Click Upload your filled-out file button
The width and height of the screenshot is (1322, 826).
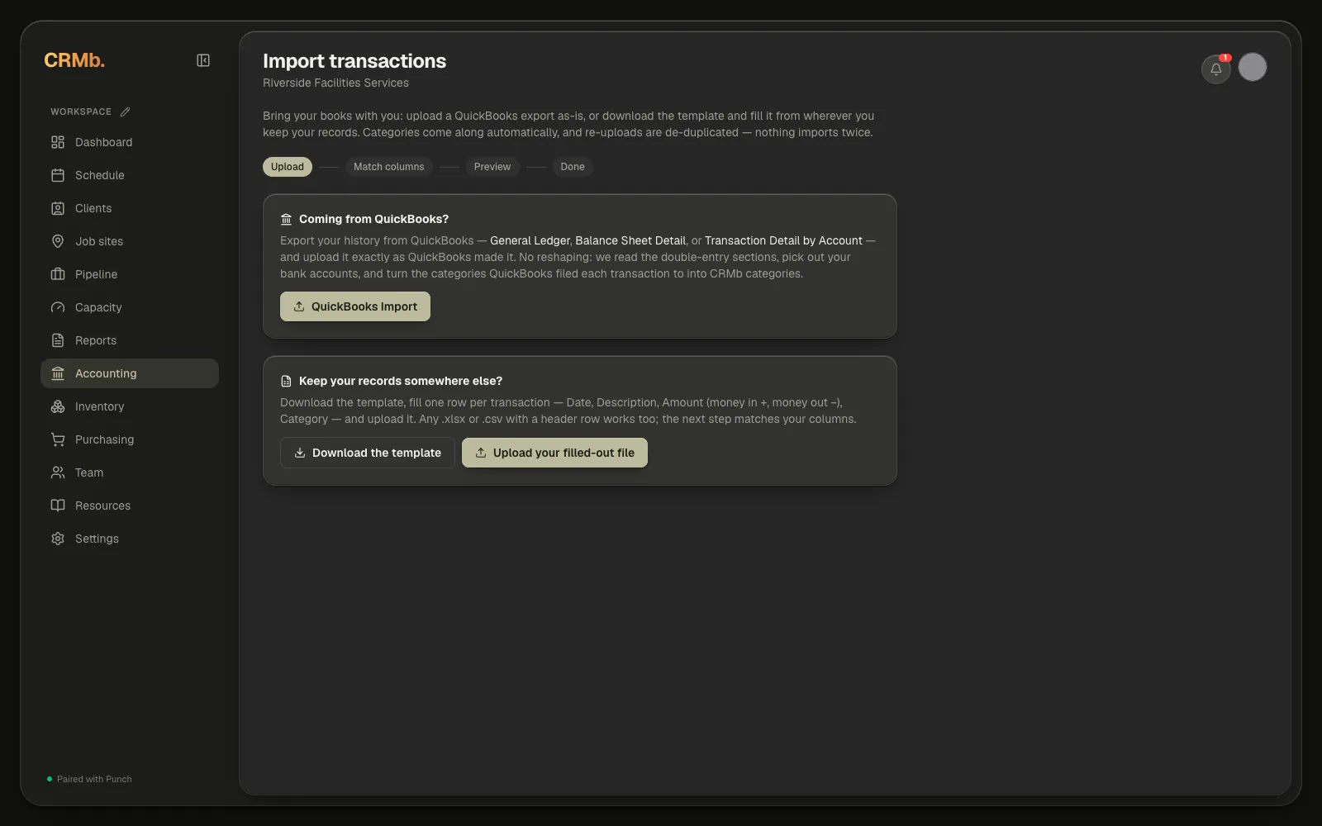point(554,453)
